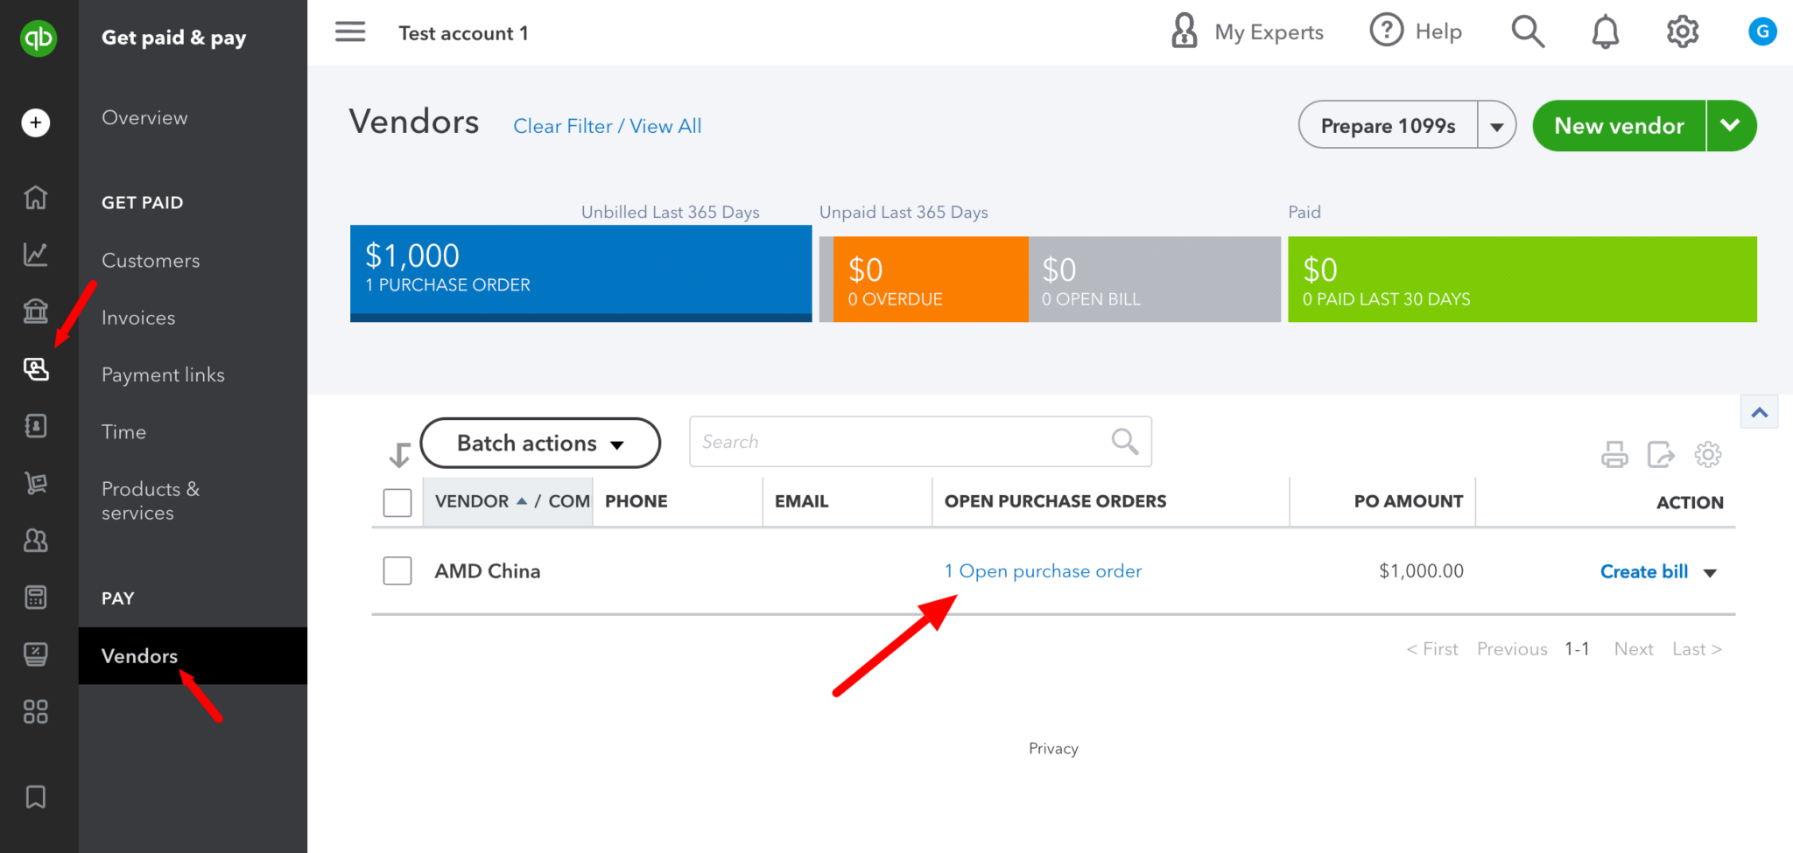Tick the AMD China row checkbox
This screenshot has height=853, width=1793.
[x=397, y=571]
